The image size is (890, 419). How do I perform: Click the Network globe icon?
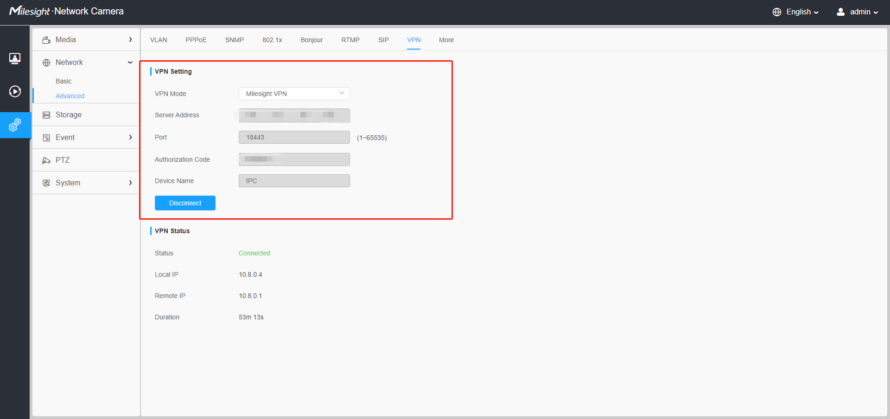click(46, 63)
